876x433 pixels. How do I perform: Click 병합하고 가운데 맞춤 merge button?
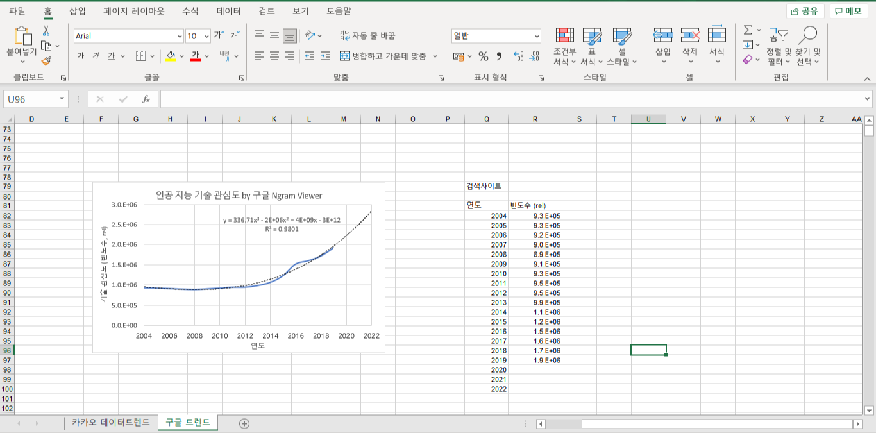pyautogui.click(x=383, y=56)
